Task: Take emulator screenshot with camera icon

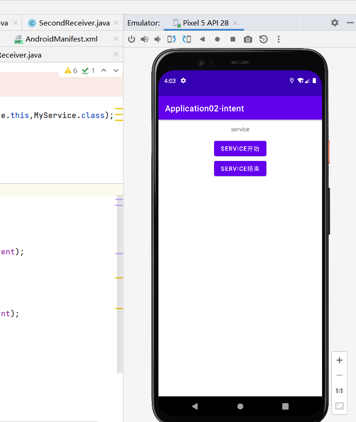Action: coord(248,40)
